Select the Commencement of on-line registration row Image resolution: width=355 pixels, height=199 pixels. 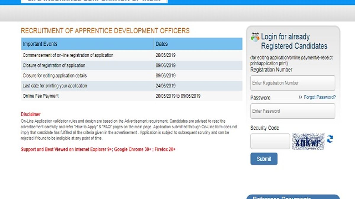(132, 55)
